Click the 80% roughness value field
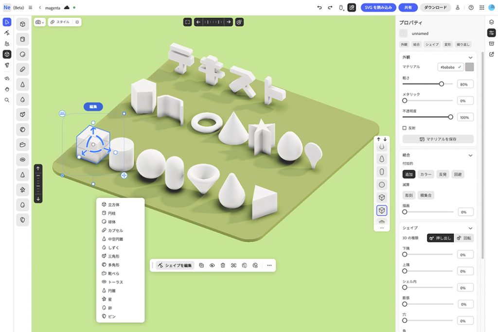This screenshot has width=498, height=332. pos(465,84)
